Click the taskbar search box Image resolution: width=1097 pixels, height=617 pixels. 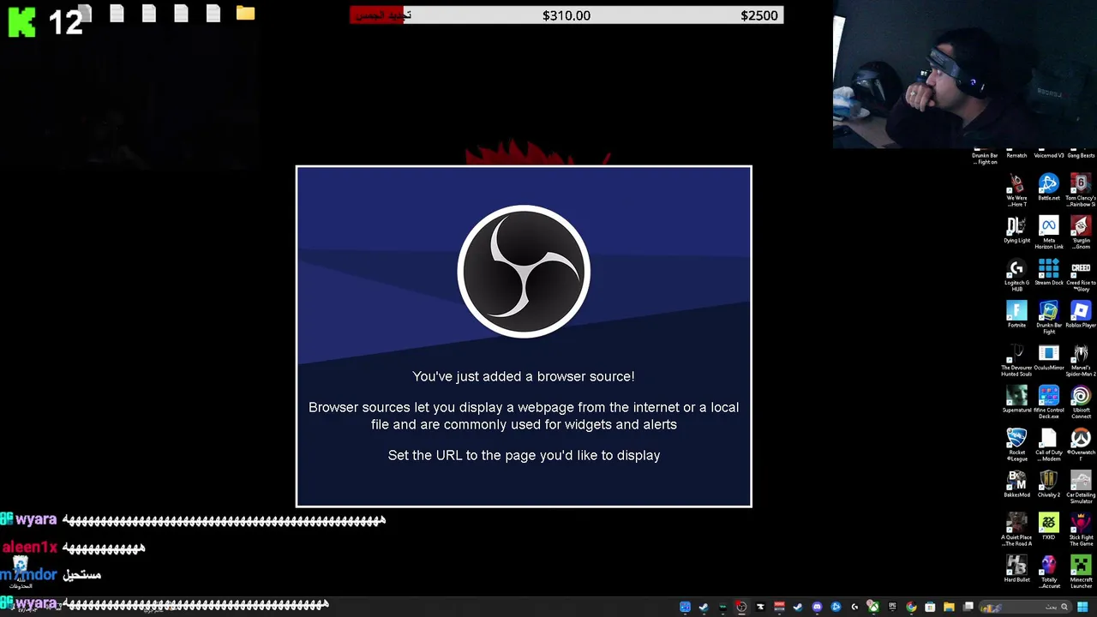pyautogui.click(x=1027, y=607)
